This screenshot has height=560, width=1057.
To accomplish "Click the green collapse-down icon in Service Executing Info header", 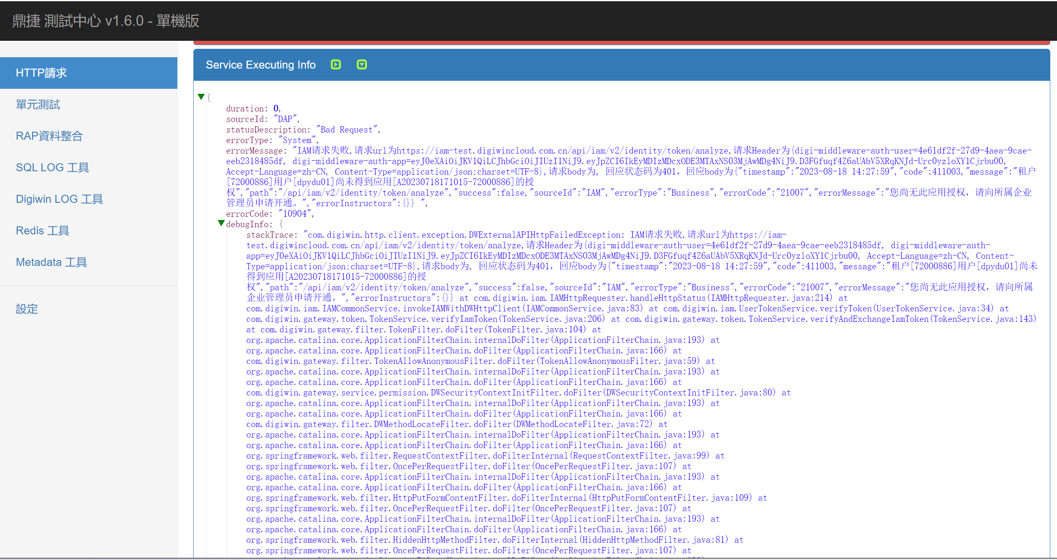I will coord(361,64).
